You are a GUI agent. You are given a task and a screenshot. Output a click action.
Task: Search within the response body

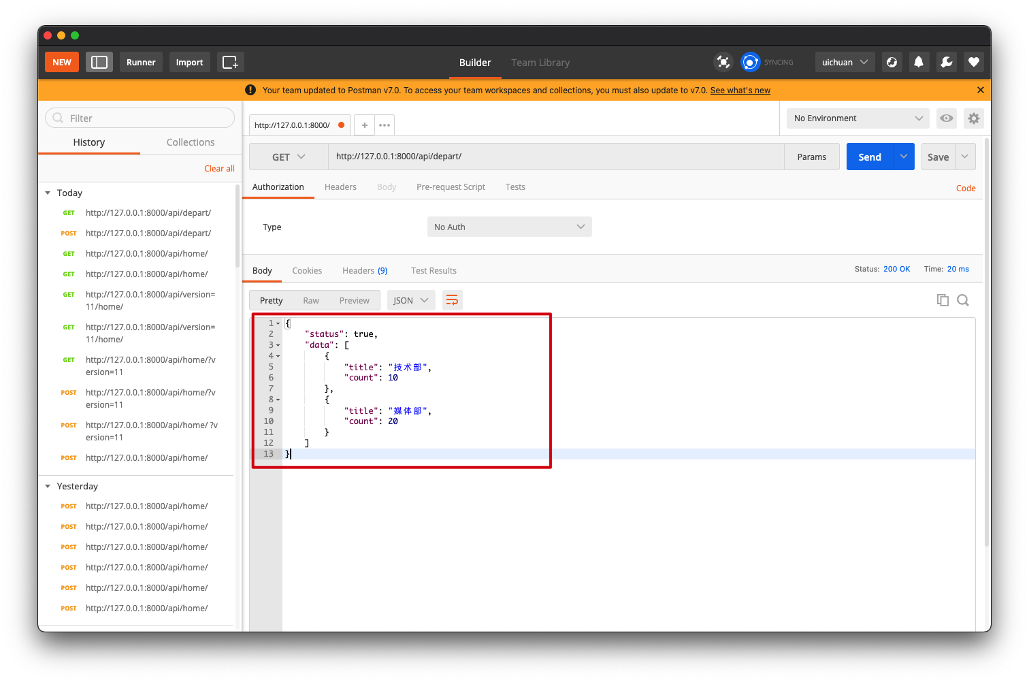click(x=963, y=300)
